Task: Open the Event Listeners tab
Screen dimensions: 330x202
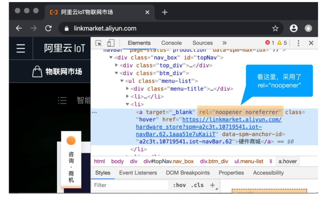Action: (x=138, y=173)
